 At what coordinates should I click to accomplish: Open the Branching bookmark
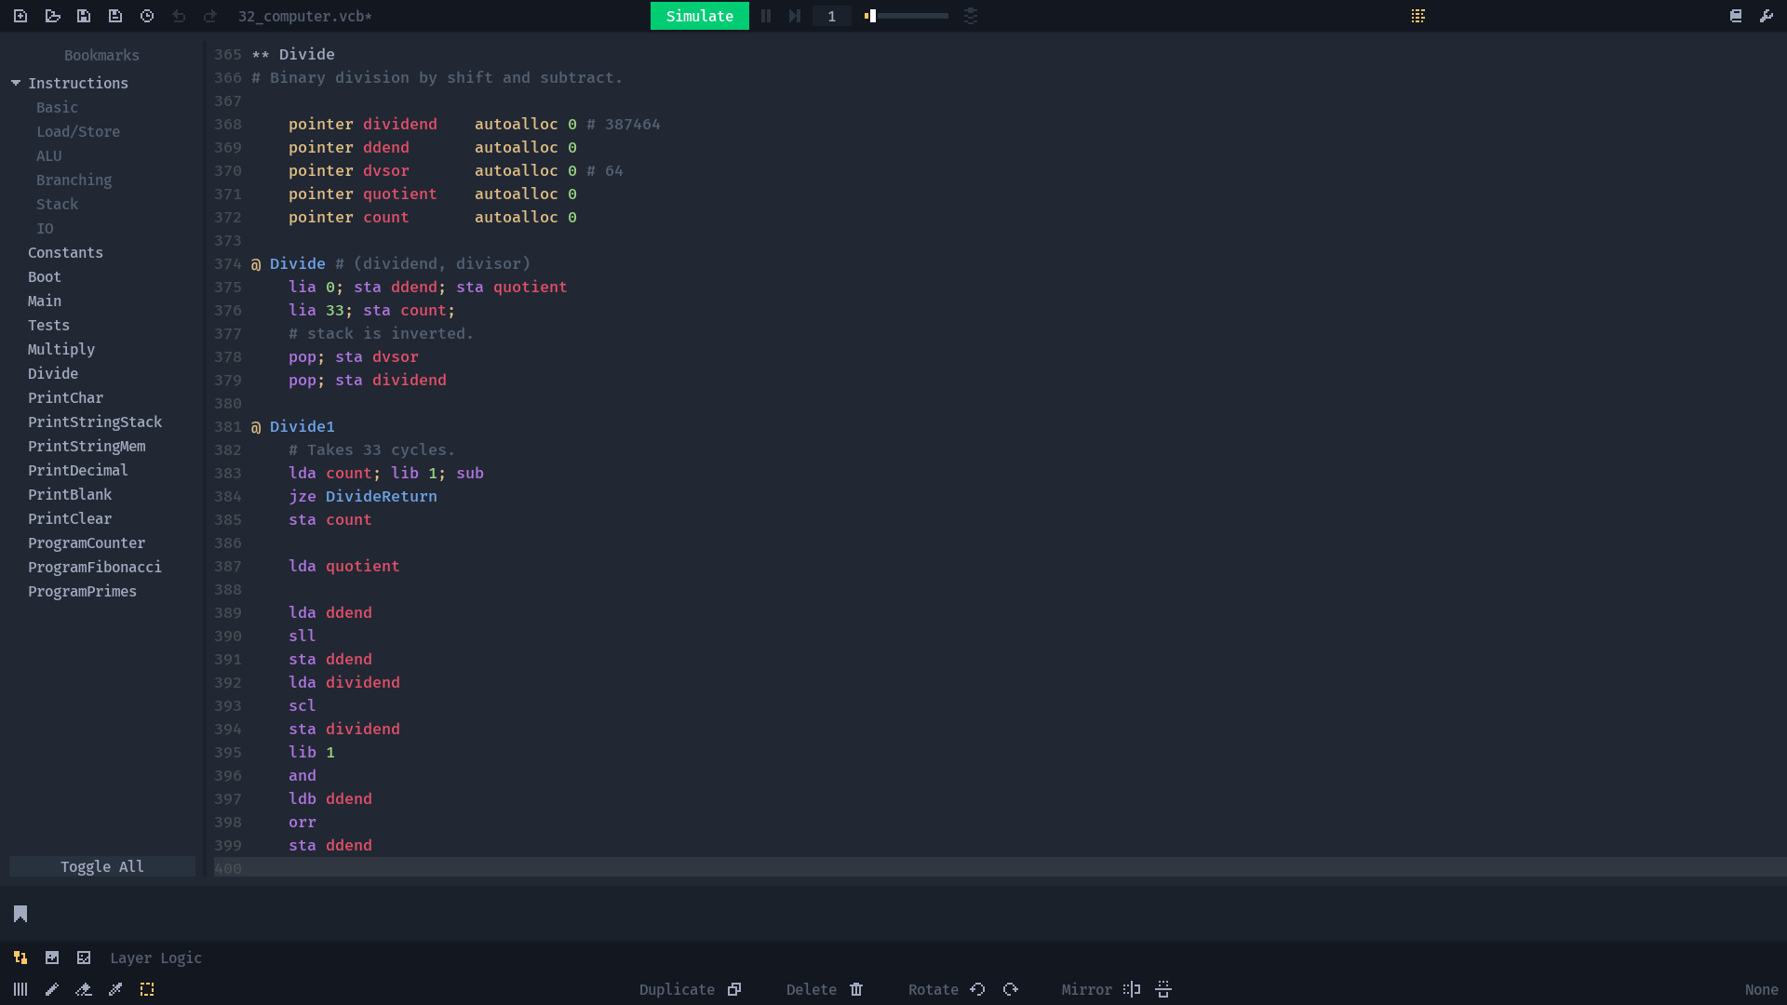[x=74, y=180]
